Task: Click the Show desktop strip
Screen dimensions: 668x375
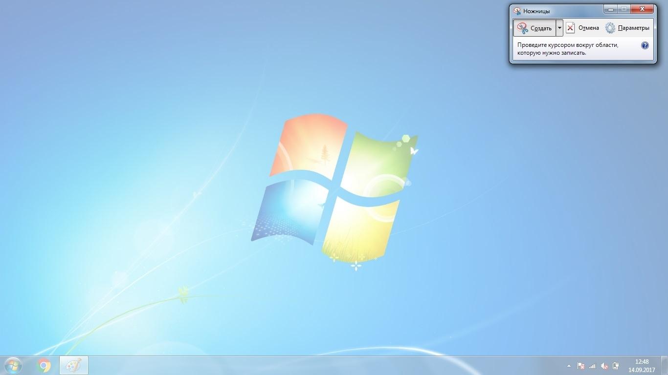Action: [x=665, y=366]
